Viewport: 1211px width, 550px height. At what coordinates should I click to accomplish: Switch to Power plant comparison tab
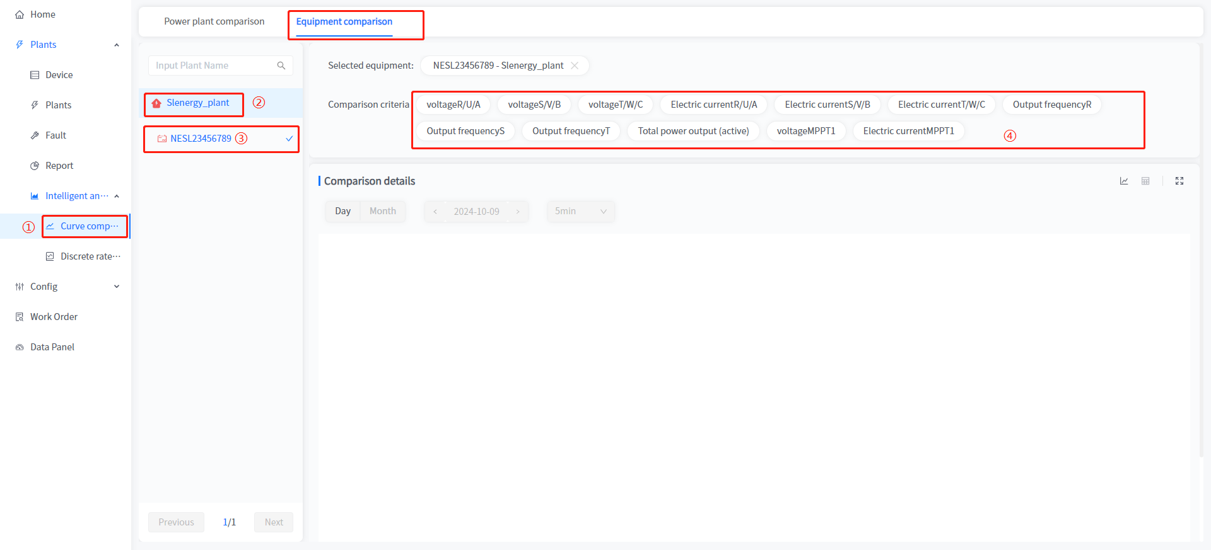coord(214,21)
